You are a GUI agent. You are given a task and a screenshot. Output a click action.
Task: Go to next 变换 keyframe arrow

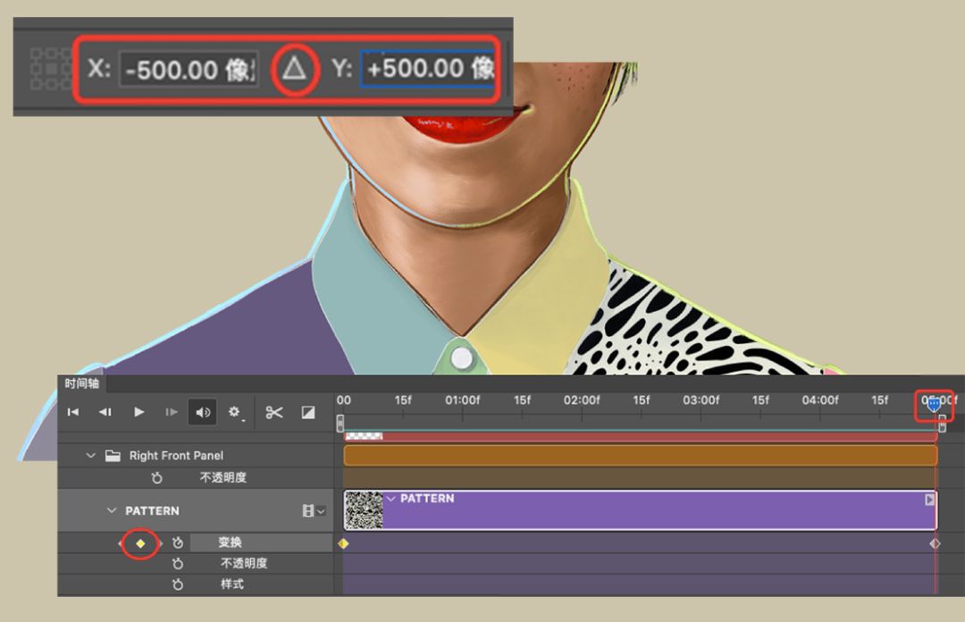coord(161,543)
